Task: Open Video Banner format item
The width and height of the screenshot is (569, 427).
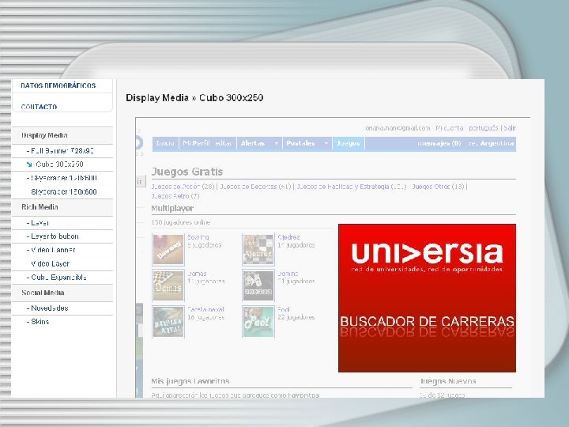Action: 53,250
